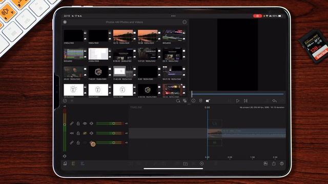Select the clip labeled 18:21.19 1920x1342
328x184 pixels.
172,72
